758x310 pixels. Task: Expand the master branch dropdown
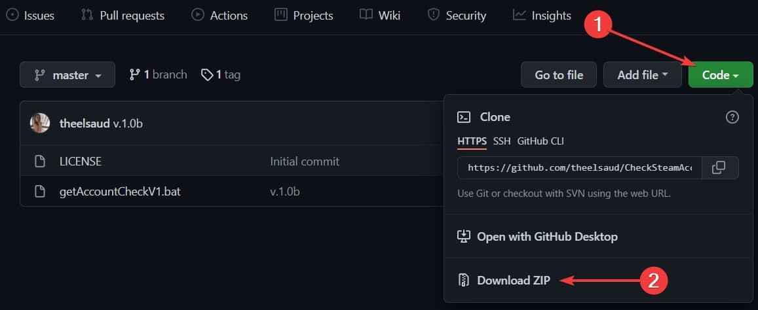click(x=67, y=75)
